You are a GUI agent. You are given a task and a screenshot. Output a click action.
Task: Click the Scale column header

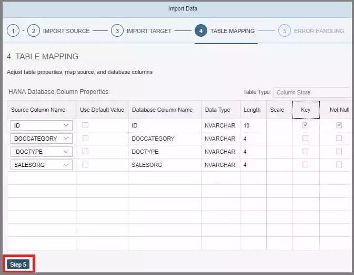[x=279, y=110]
